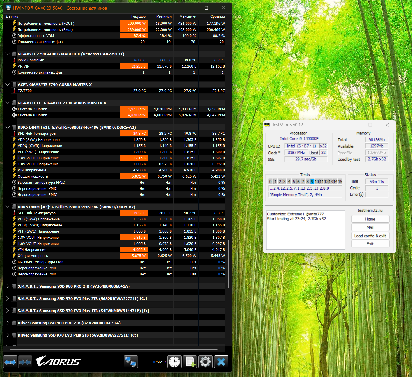Expand S.M.A.R.T. Samsung SSD 970 EVO Plus 1TB
The height and width of the screenshot is (377, 412).
click(8, 311)
